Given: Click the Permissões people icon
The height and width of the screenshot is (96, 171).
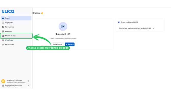Looking at the screenshot, I should coord(3,45).
